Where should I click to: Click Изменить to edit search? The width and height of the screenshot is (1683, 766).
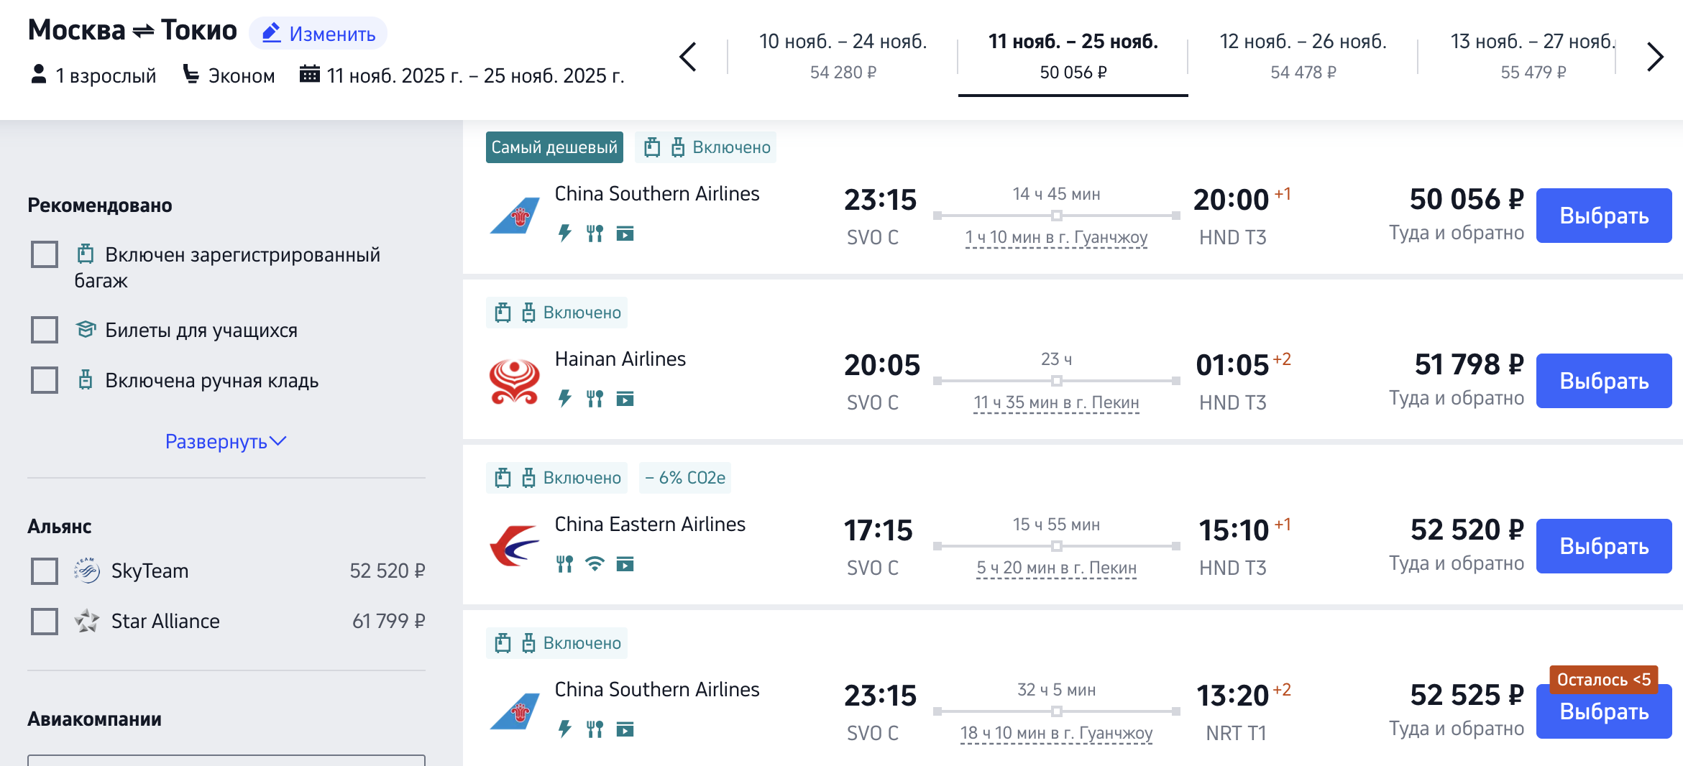[x=318, y=34]
